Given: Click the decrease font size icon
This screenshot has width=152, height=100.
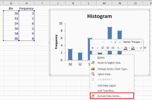Looking at the screenshot, I should pos(120,42).
